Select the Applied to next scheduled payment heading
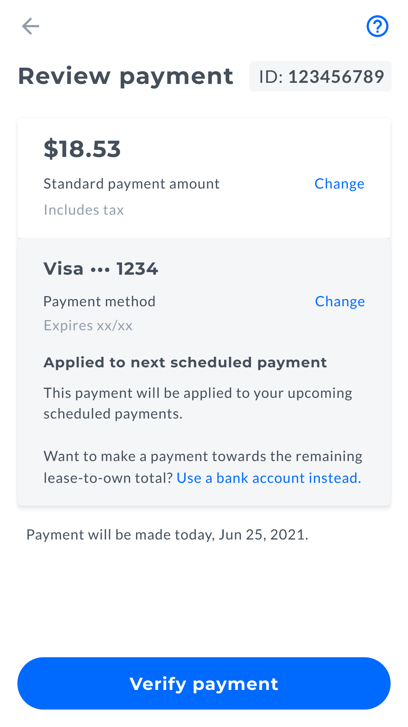 pyautogui.click(x=185, y=363)
